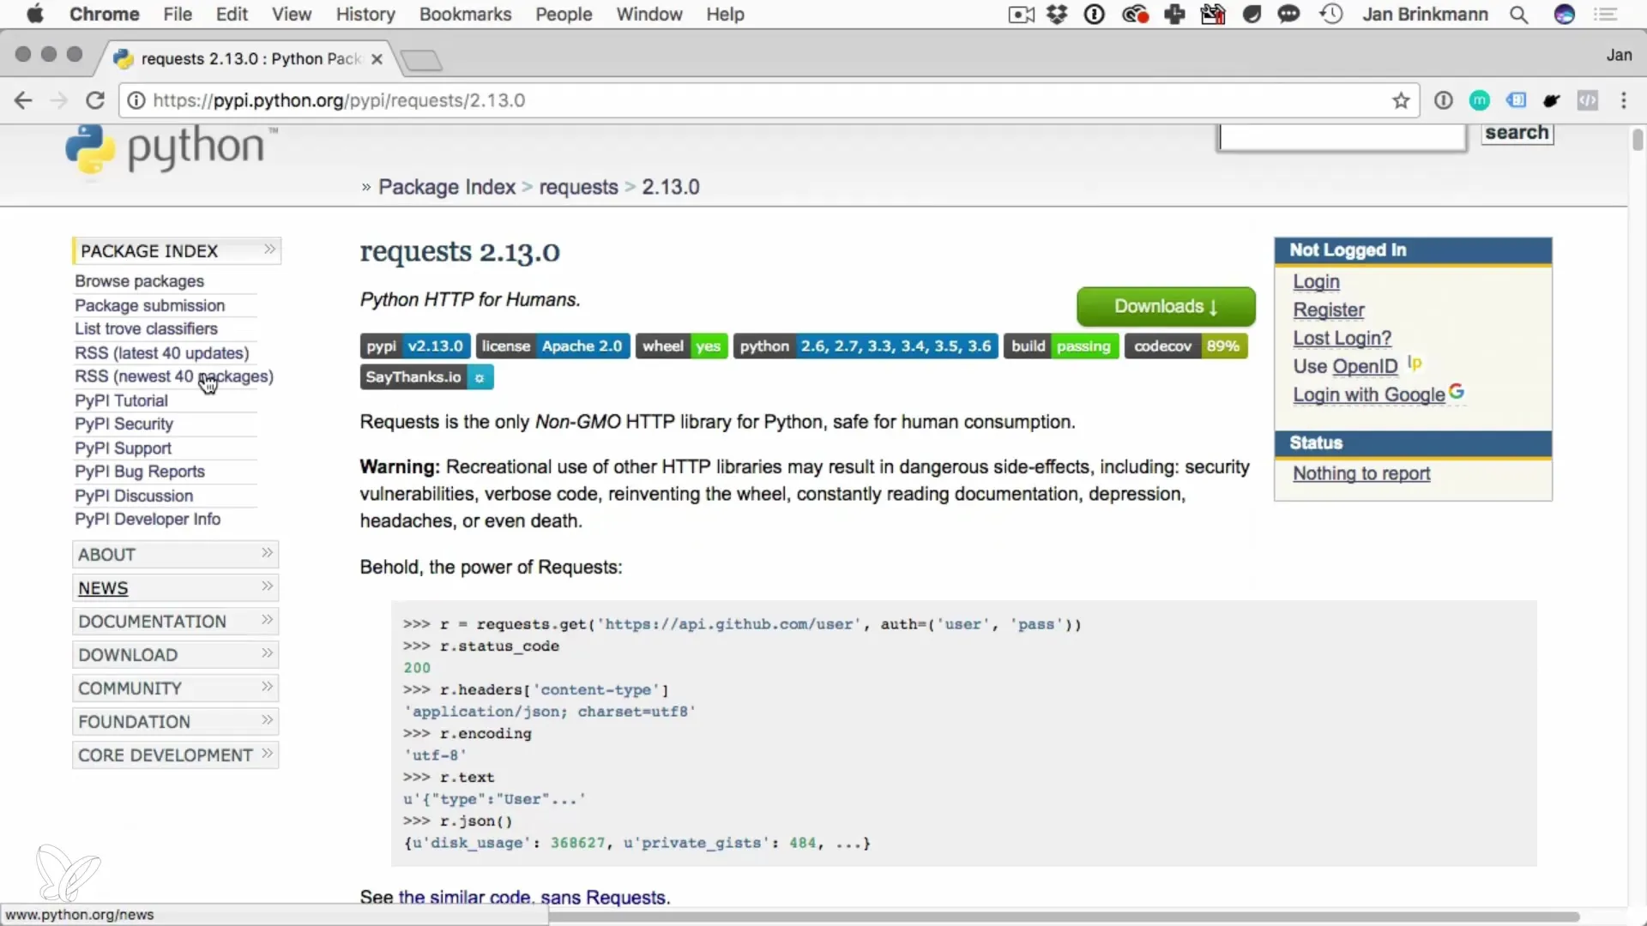Expand the DOCUMENTATION sidebar section
The height and width of the screenshot is (926, 1647).
(x=176, y=622)
